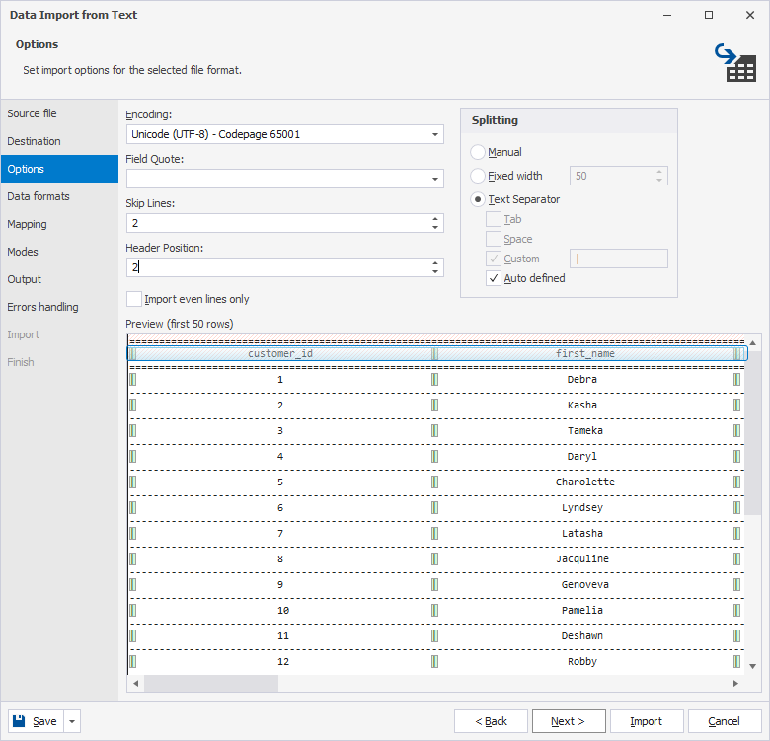
Task: Click the Robby cell in preview
Action: click(x=581, y=661)
